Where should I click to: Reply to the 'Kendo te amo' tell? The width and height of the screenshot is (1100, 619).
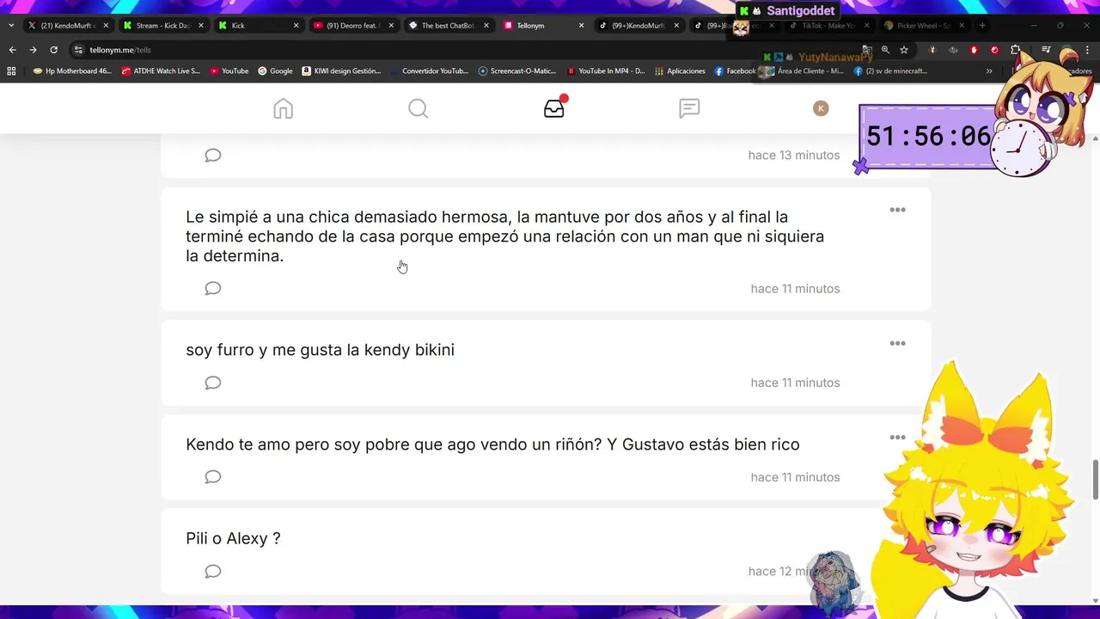pyautogui.click(x=213, y=477)
